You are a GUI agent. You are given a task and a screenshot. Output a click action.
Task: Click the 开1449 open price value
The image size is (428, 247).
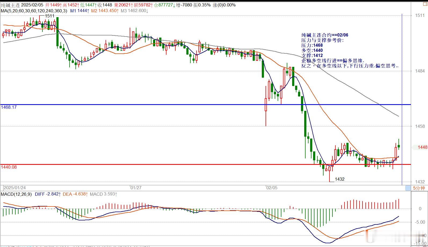tap(53, 5)
